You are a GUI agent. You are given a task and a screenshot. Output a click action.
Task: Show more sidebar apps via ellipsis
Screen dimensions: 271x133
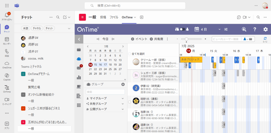(x=7, y=113)
